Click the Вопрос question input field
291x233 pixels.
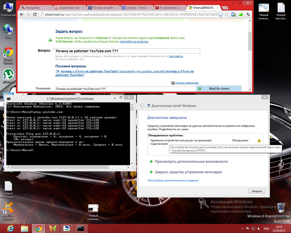(x=128, y=51)
